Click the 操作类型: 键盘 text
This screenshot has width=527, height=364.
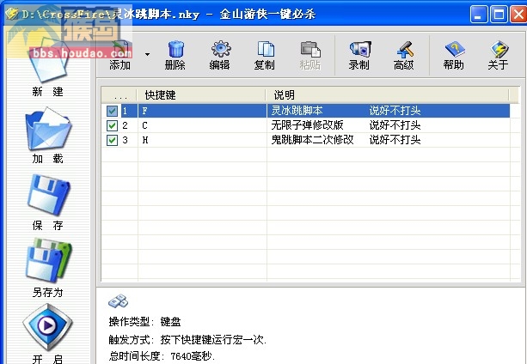coord(144,322)
